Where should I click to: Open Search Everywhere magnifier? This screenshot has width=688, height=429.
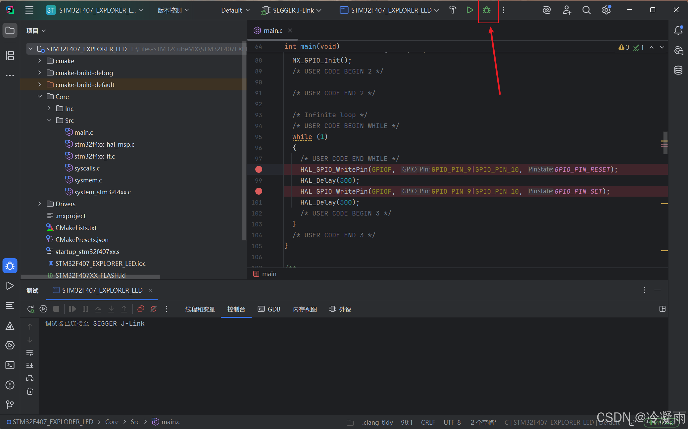click(x=586, y=10)
